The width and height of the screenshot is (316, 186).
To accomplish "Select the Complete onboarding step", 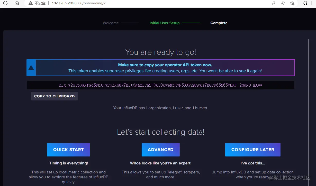I will click(x=219, y=23).
